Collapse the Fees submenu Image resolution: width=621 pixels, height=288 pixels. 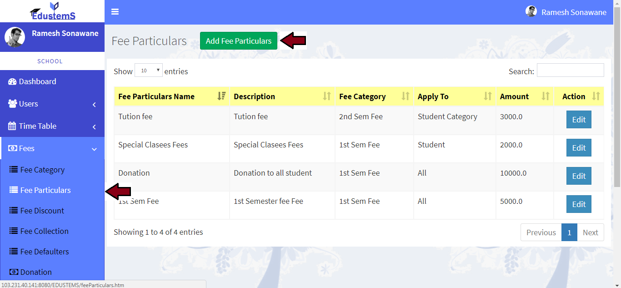click(x=94, y=149)
